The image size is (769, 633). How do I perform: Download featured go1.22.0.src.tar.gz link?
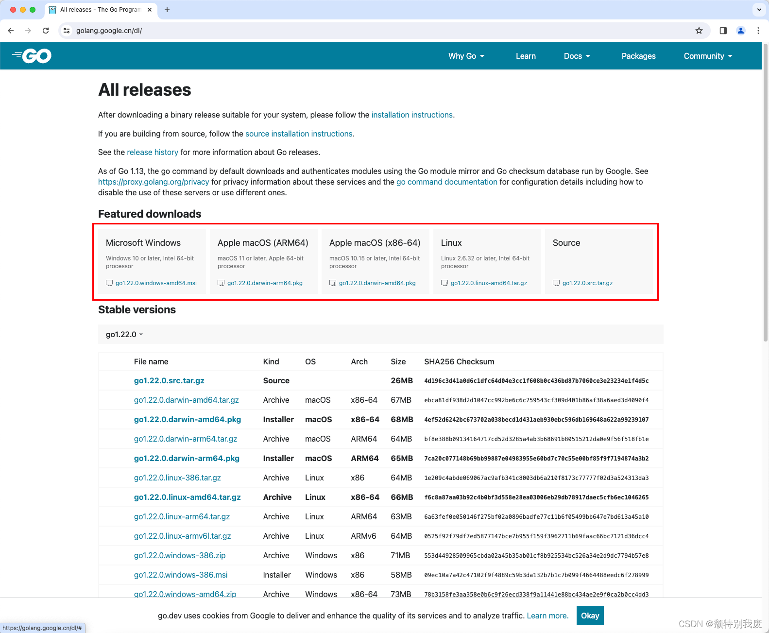[587, 283]
